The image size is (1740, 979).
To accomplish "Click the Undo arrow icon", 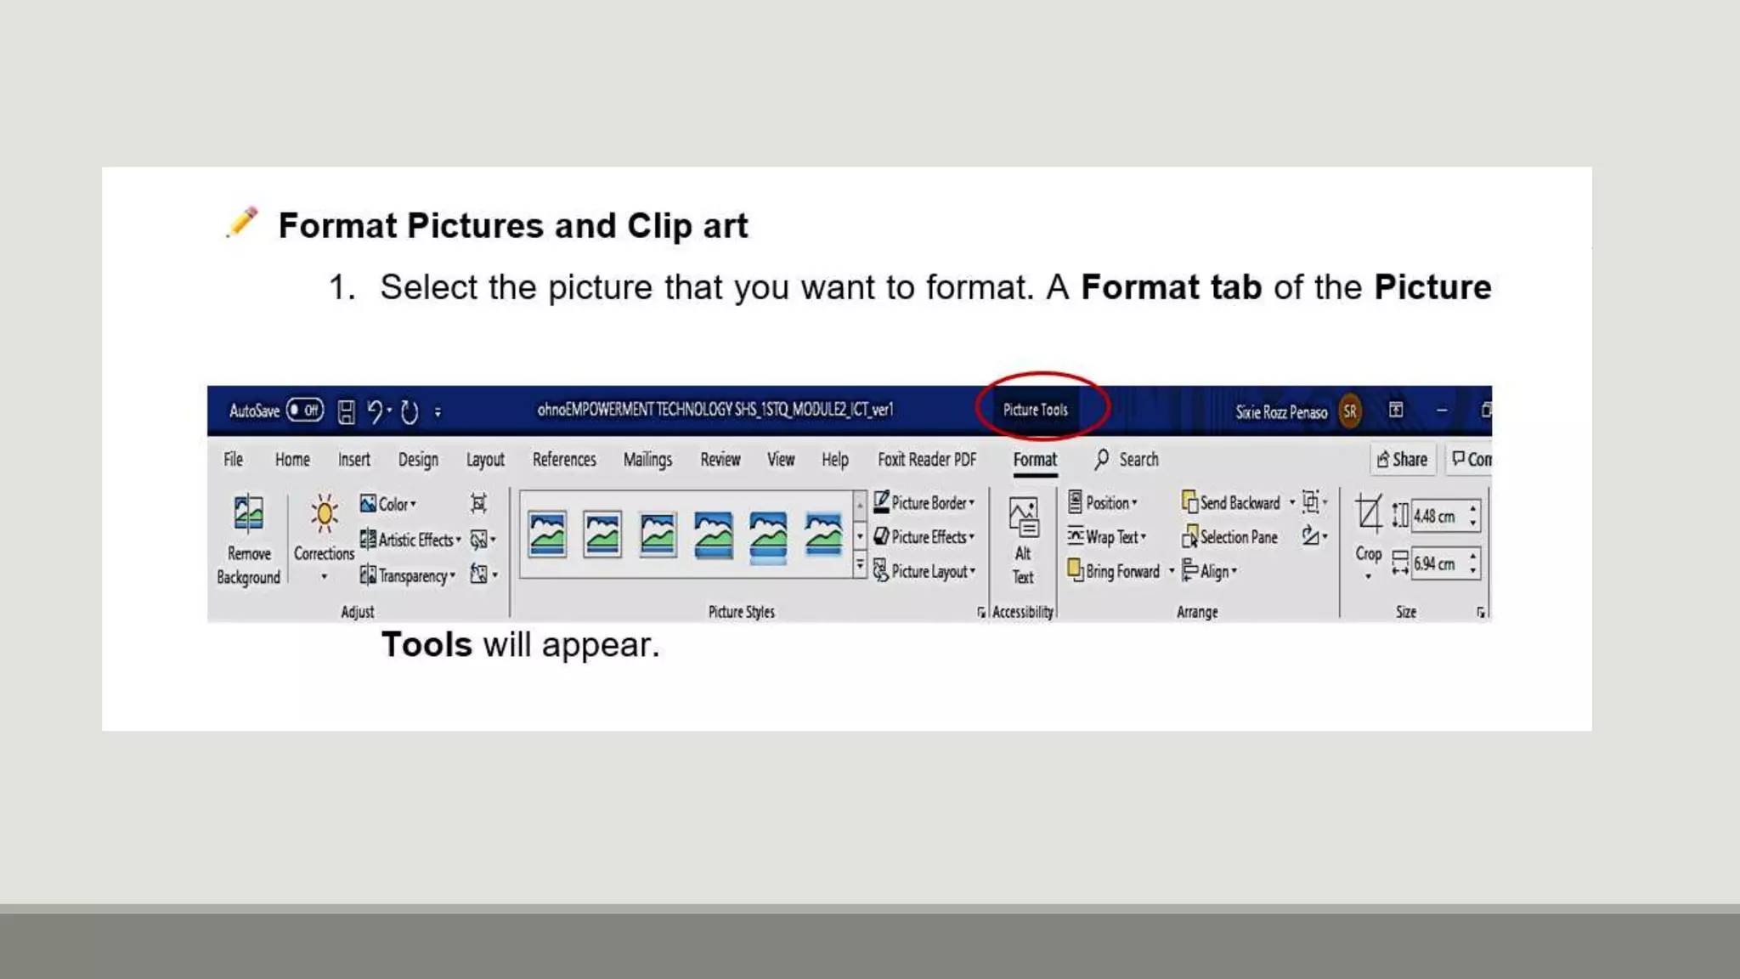I will pos(375,411).
